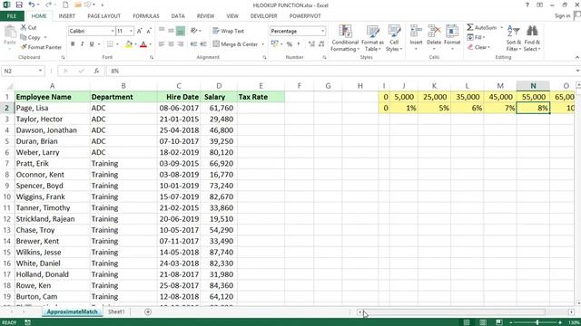Click the Paste clipboard icon

pos(10,33)
